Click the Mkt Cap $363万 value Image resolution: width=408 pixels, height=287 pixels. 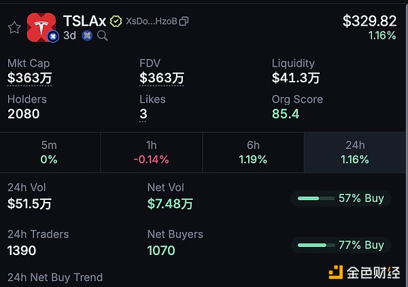[29, 78]
